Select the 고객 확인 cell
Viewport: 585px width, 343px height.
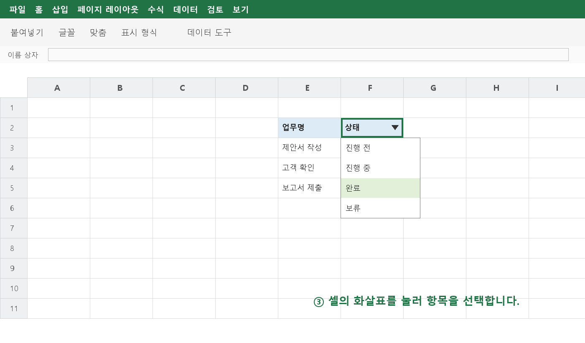tap(310, 168)
